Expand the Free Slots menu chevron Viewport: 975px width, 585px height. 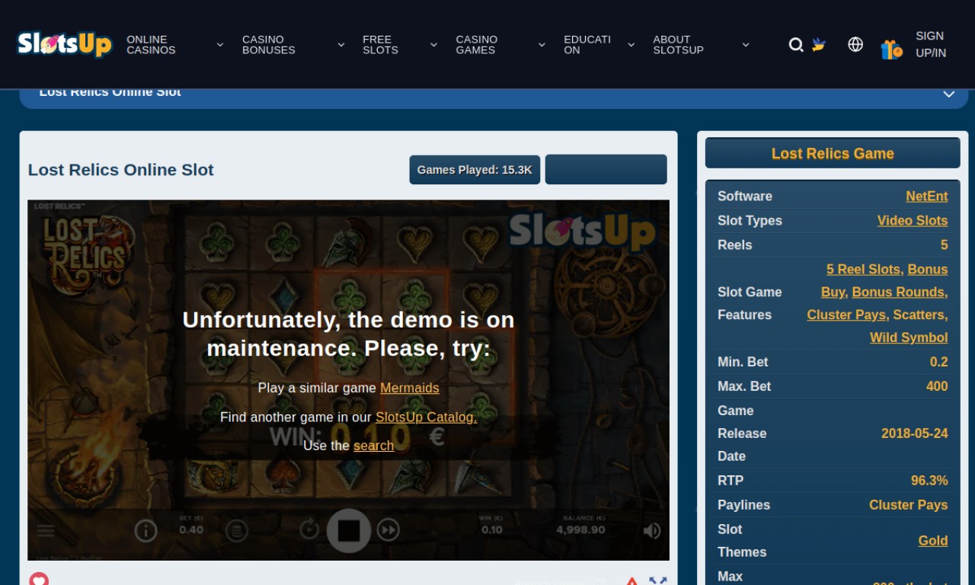[x=433, y=45]
